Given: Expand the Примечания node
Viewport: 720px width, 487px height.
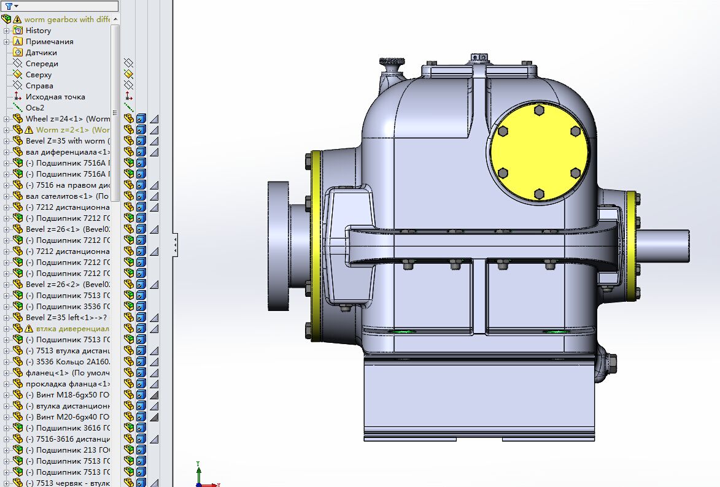Looking at the screenshot, I should click(6, 42).
